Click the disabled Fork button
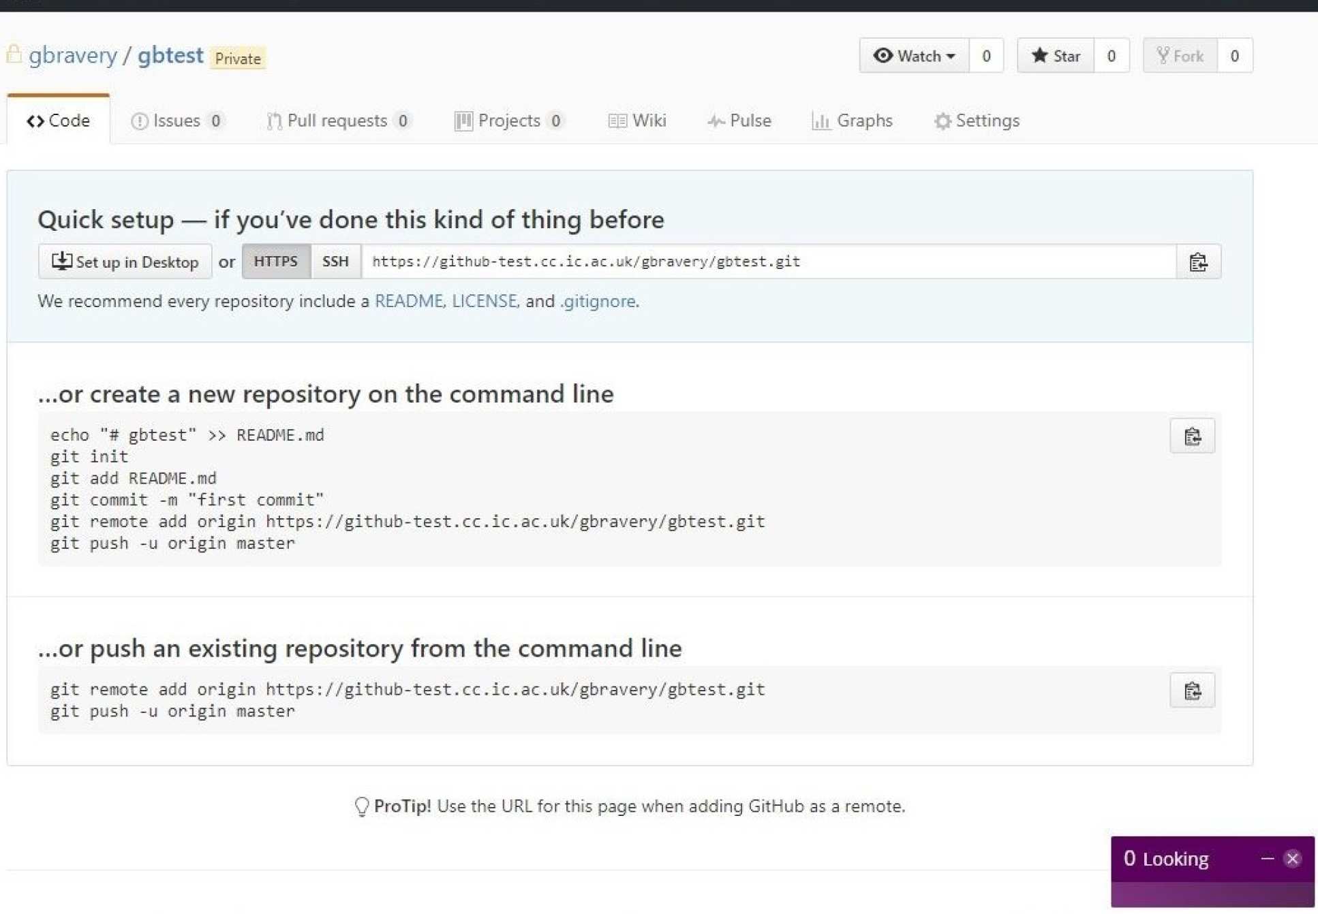 click(1180, 56)
